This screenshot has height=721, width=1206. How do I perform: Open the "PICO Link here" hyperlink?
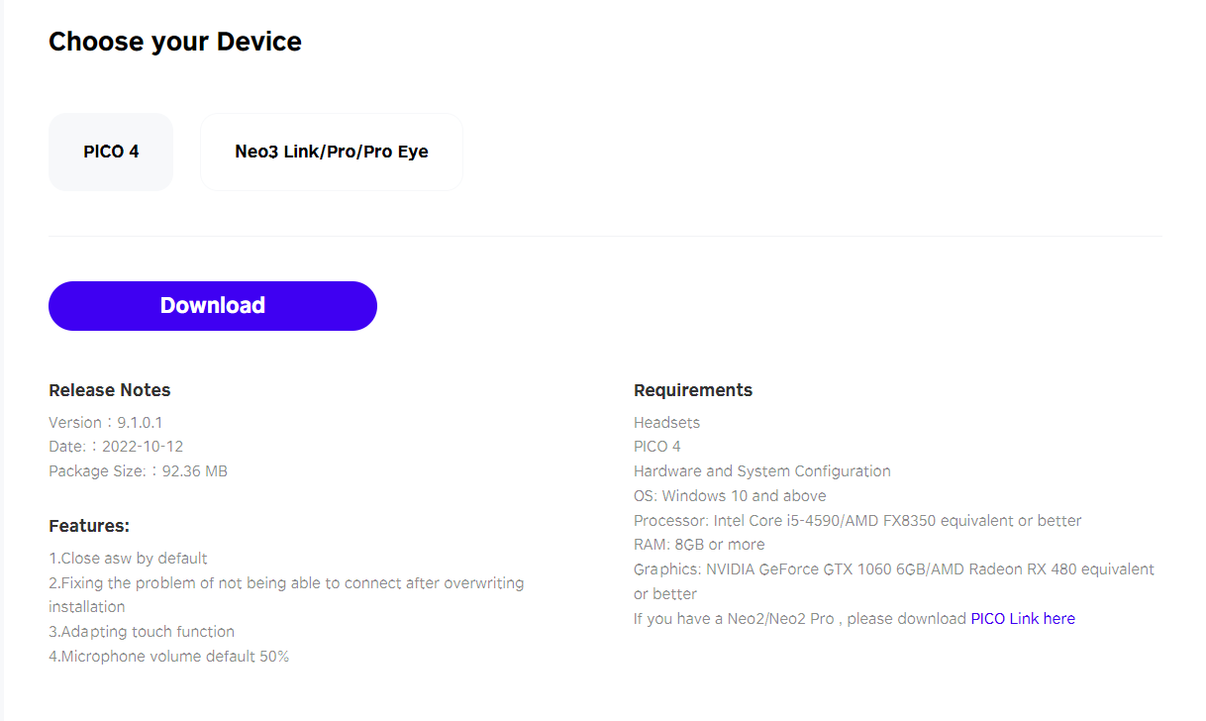[1023, 618]
